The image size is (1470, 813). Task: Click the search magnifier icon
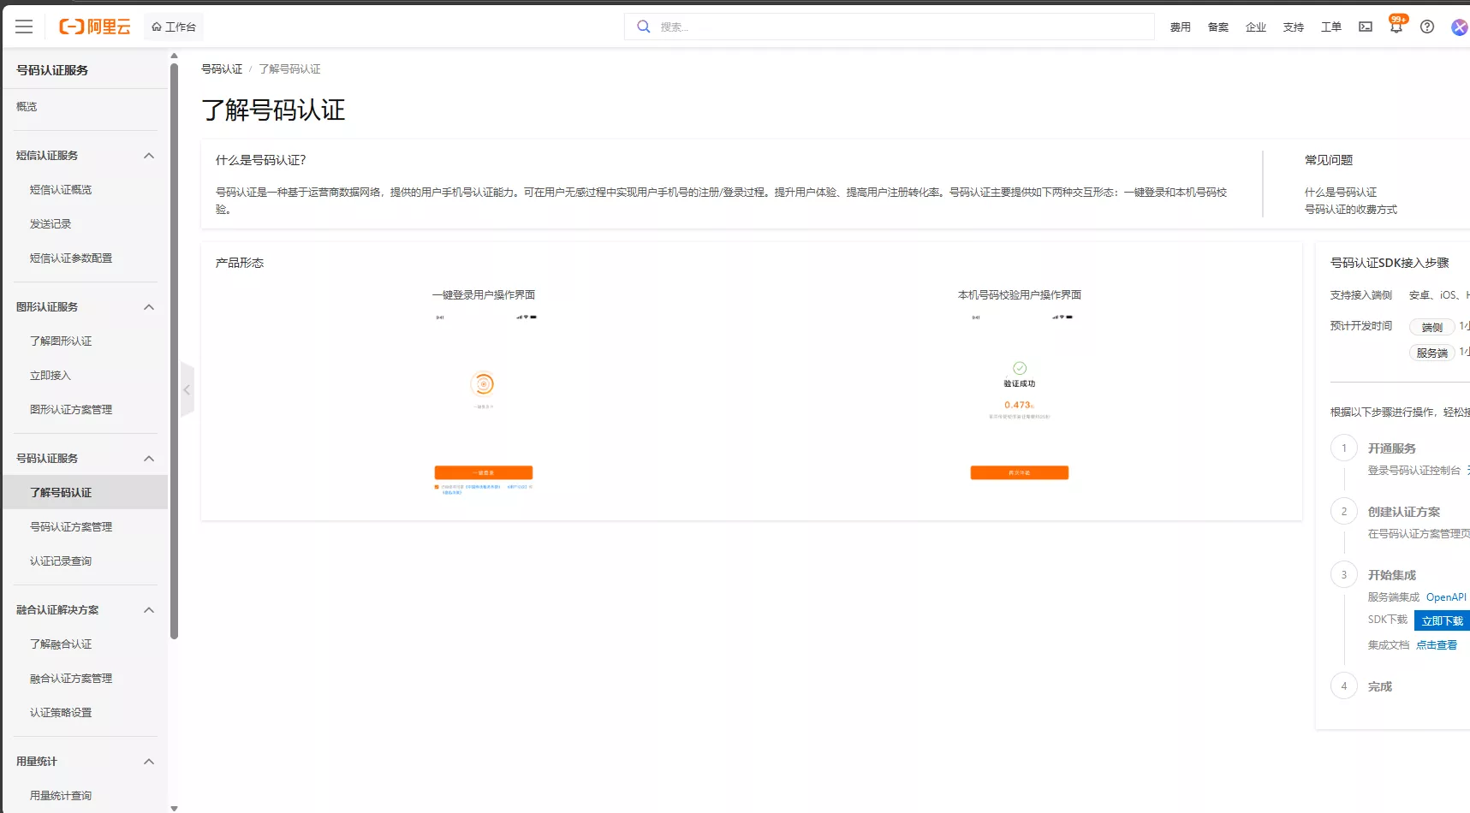pos(643,27)
